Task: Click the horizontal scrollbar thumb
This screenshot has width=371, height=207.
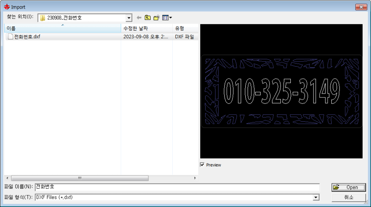Action: click(x=80, y=178)
